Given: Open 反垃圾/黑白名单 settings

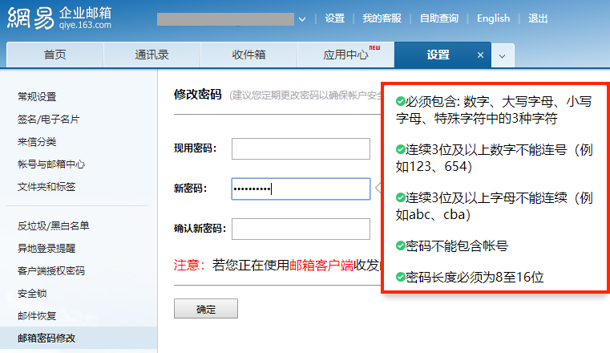Looking at the screenshot, I should (x=53, y=225).
